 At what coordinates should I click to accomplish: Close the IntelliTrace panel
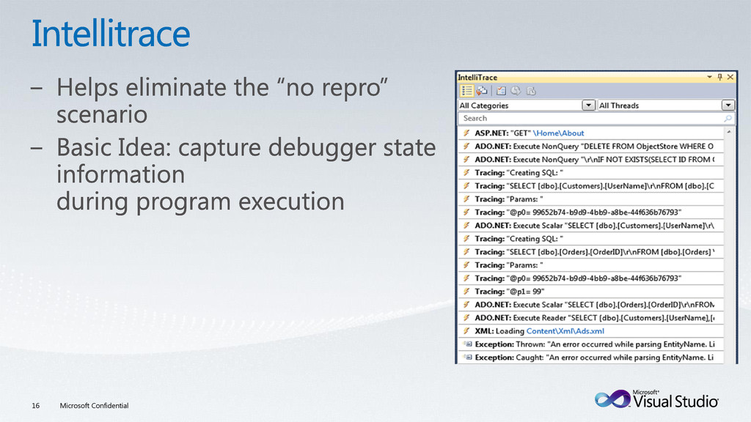pos(730,77)
